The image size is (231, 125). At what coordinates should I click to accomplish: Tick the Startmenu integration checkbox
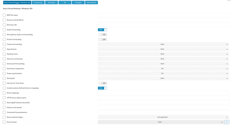pos(4,69)
